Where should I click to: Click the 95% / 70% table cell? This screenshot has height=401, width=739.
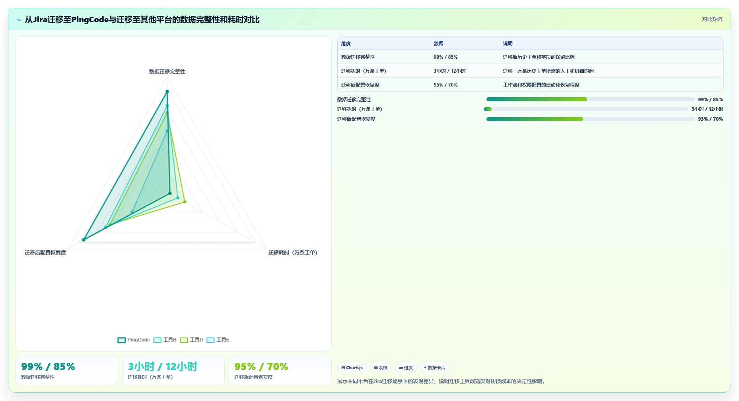[445, 85]
